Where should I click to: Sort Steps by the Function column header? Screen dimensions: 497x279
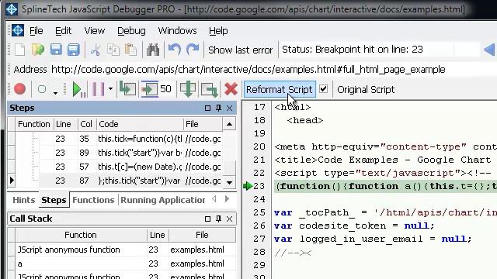34,124
